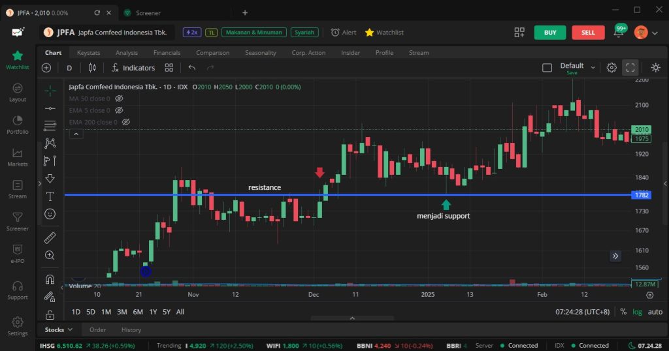The image size is (669, 351).
Task: Enter fullscreen chart mode
Action: (630, 67)
